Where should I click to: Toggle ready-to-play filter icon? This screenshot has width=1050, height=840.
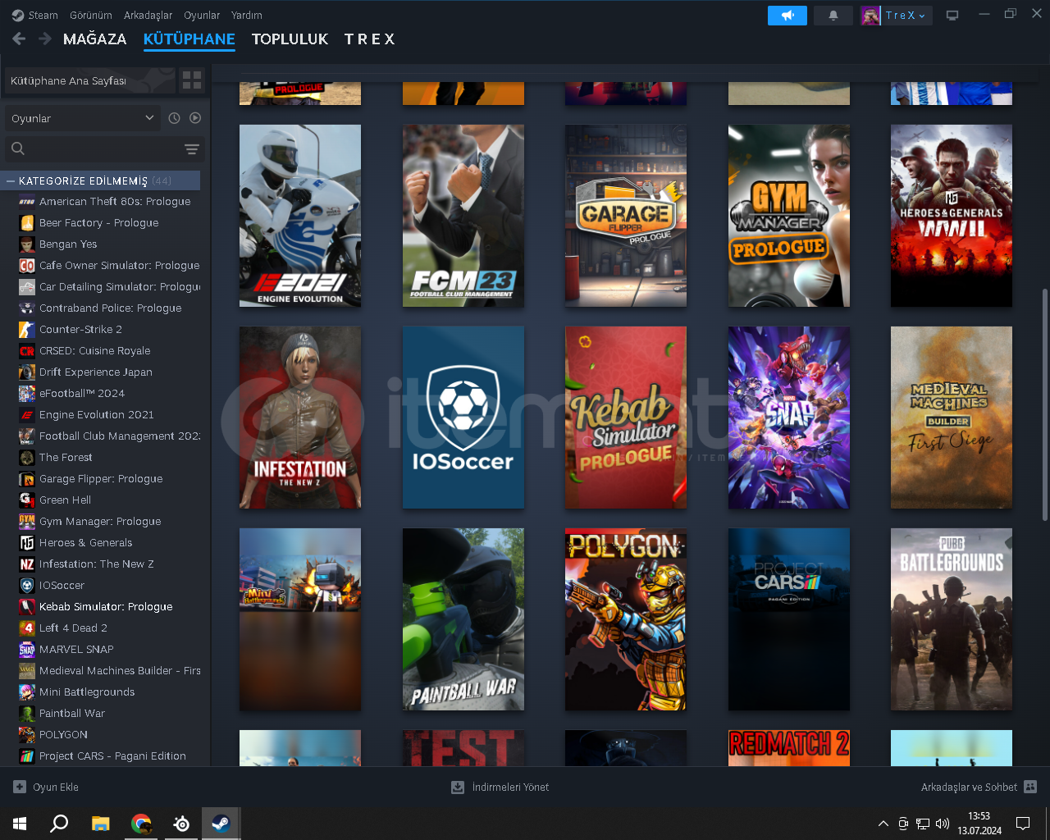click(195, 118)
